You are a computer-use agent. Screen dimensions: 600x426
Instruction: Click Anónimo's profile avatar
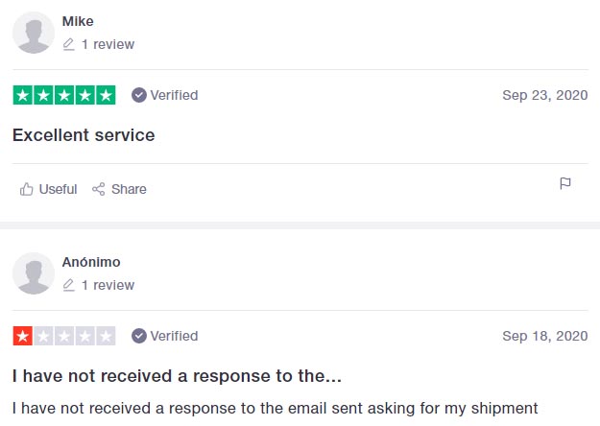(34, 273)
